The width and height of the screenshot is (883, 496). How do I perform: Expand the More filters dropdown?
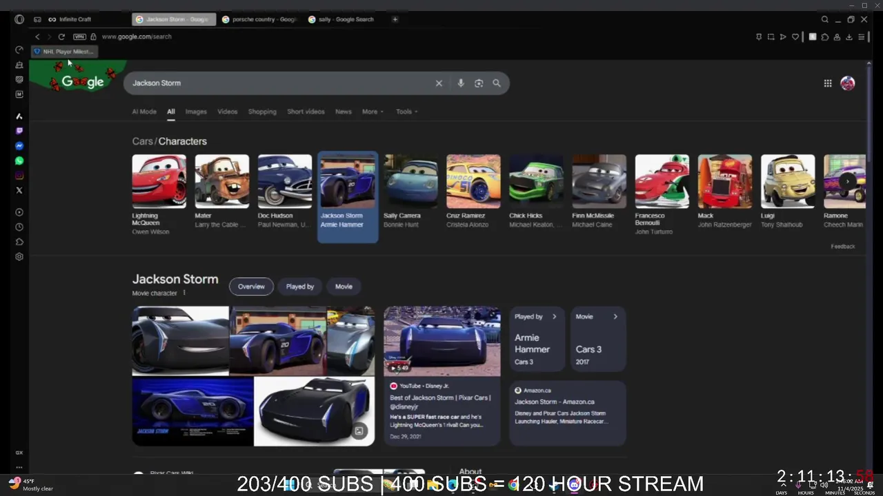pos(373,112)
